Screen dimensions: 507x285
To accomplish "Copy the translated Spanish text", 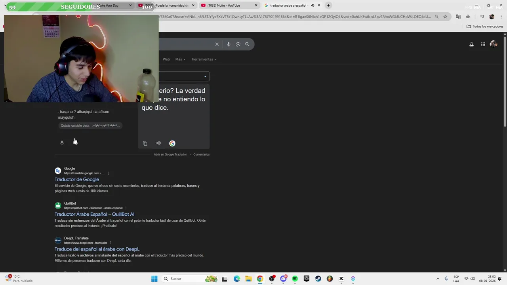I will (x=145, y=143).
